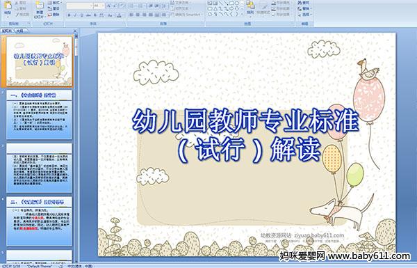Toggle Underline formatting
This screenshot has width=417, height=268.
pyautogui.click(x=81, y=15)
